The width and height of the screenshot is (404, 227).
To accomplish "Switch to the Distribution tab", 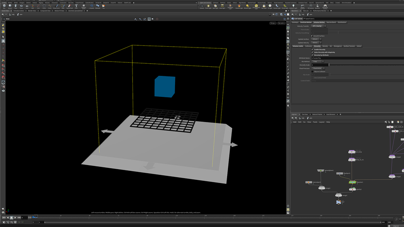I will [x=342, y=22].
